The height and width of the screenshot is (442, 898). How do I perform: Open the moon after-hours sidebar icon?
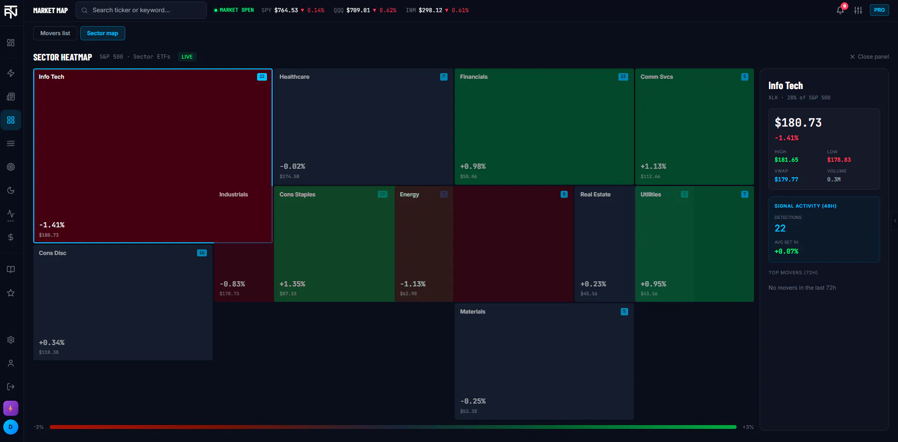tap(11, 190)
